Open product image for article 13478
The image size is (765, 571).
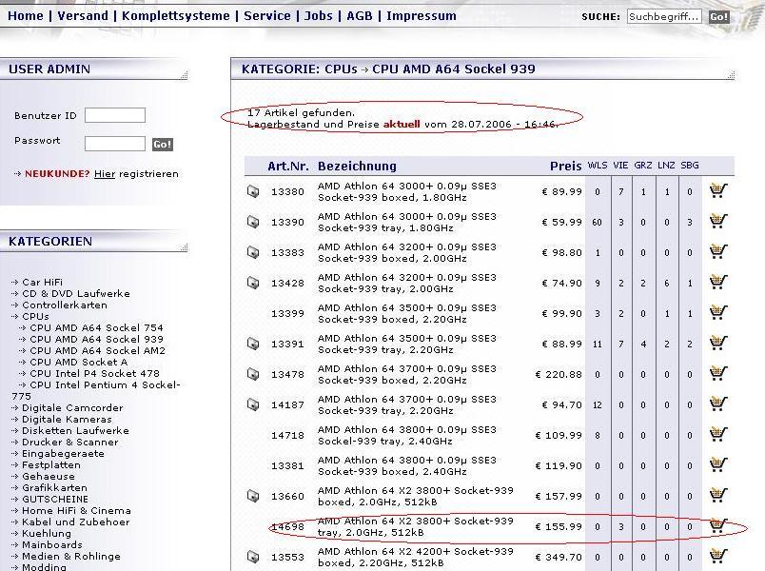tap(253, 374)
